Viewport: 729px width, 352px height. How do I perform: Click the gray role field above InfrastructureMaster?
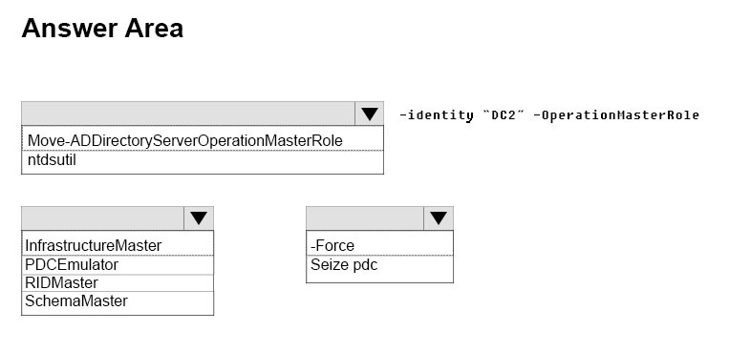click(x=103, y=218)
